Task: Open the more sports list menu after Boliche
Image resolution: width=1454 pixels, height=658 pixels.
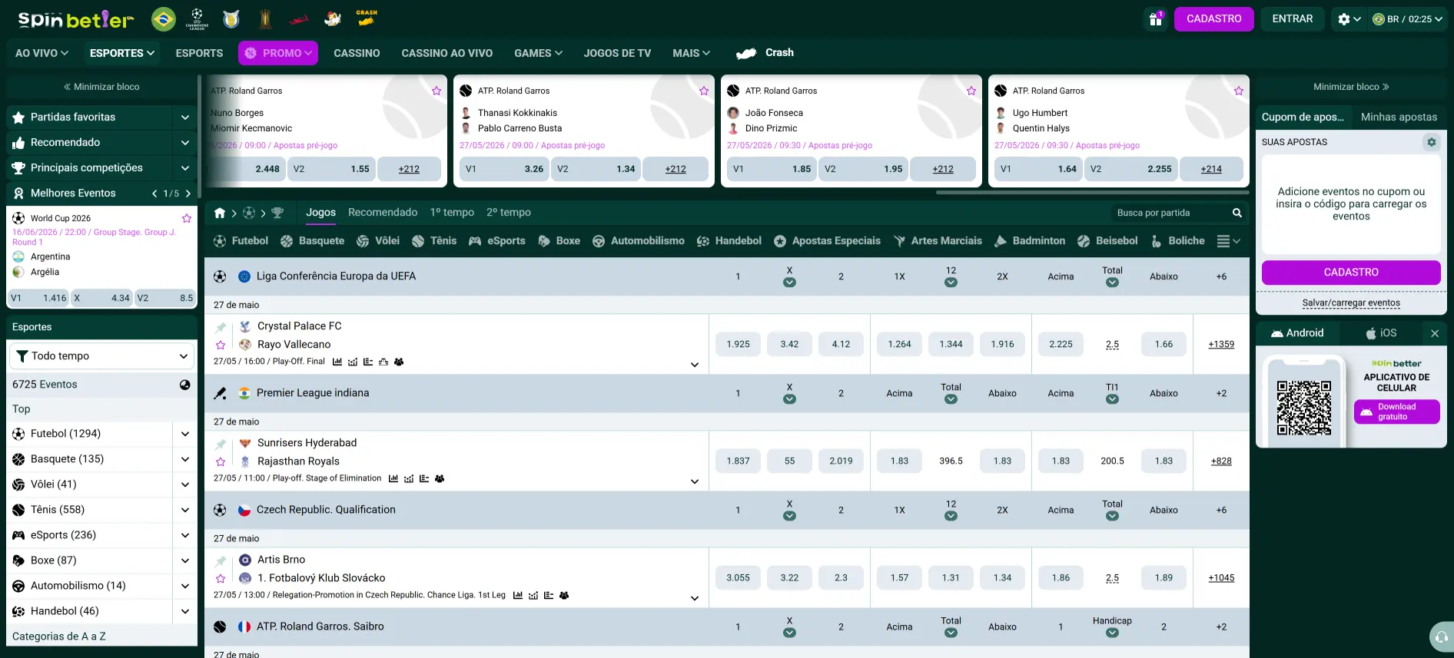Action: 1229,241
